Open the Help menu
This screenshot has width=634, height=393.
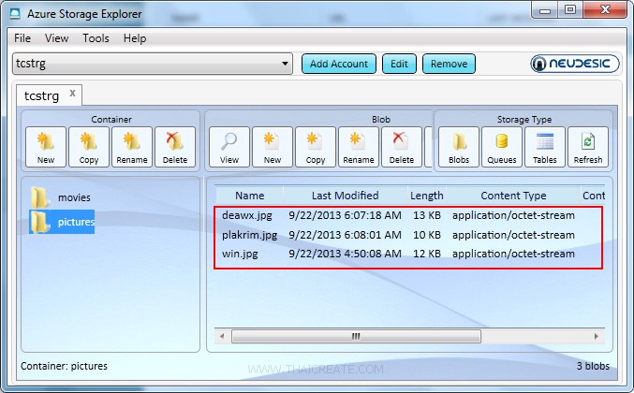tap(135, 38)
